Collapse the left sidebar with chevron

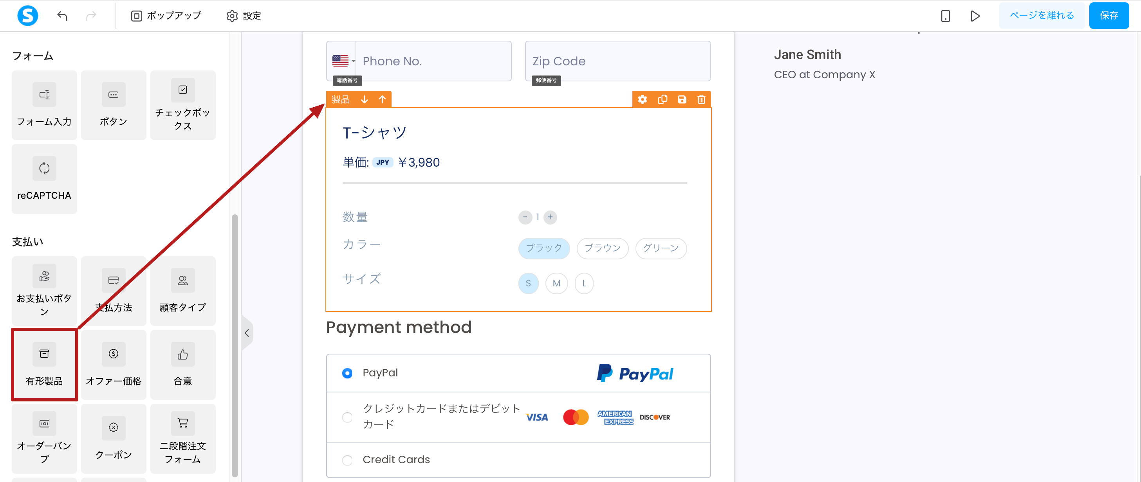tap(247, 333)
